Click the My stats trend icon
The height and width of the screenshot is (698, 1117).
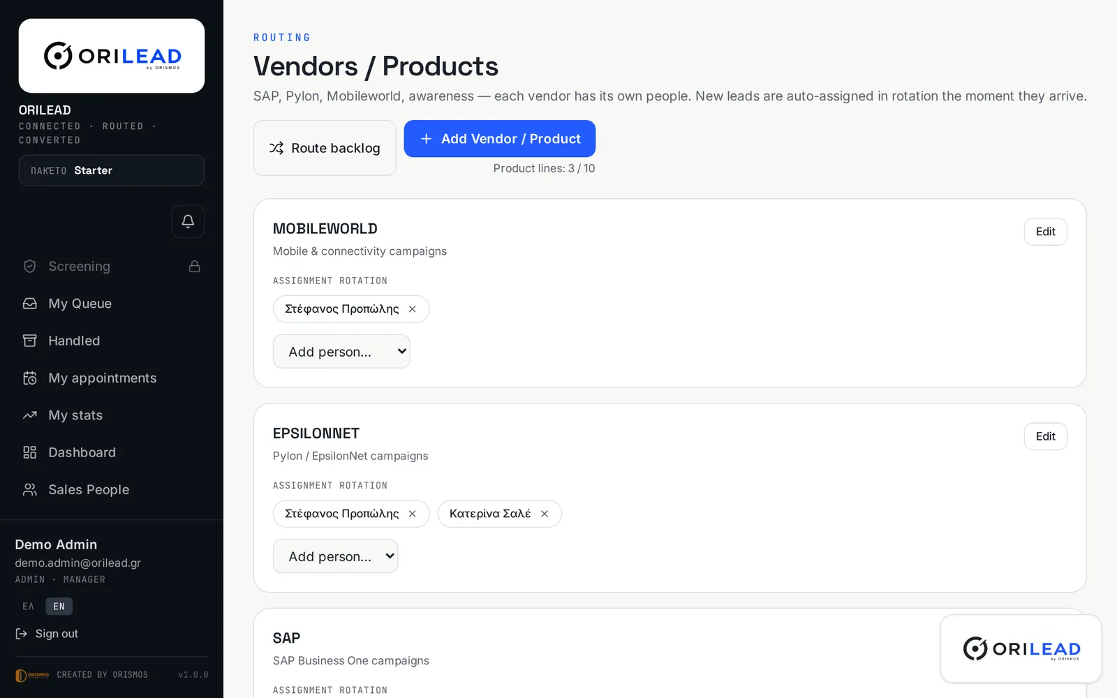click(29, 415)
